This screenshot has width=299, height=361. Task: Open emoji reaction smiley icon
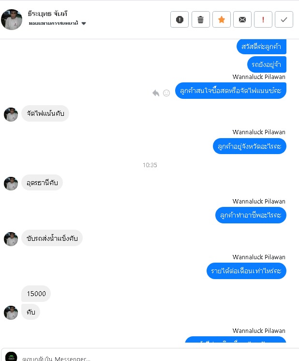click(x=166, y=93)
